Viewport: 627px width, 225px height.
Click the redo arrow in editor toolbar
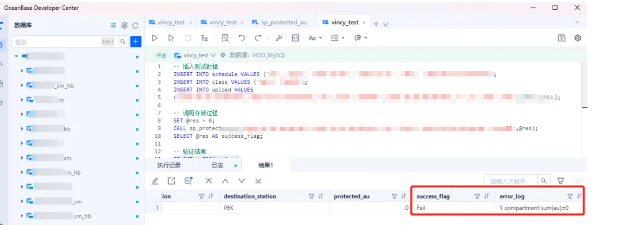258,38
